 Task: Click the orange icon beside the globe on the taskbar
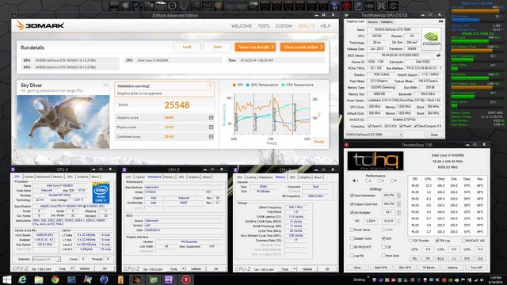120,279
